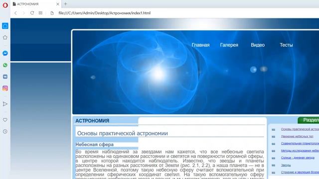
Task: Open heart favorites icon in sidebar
Action: (x=5, y=120)
